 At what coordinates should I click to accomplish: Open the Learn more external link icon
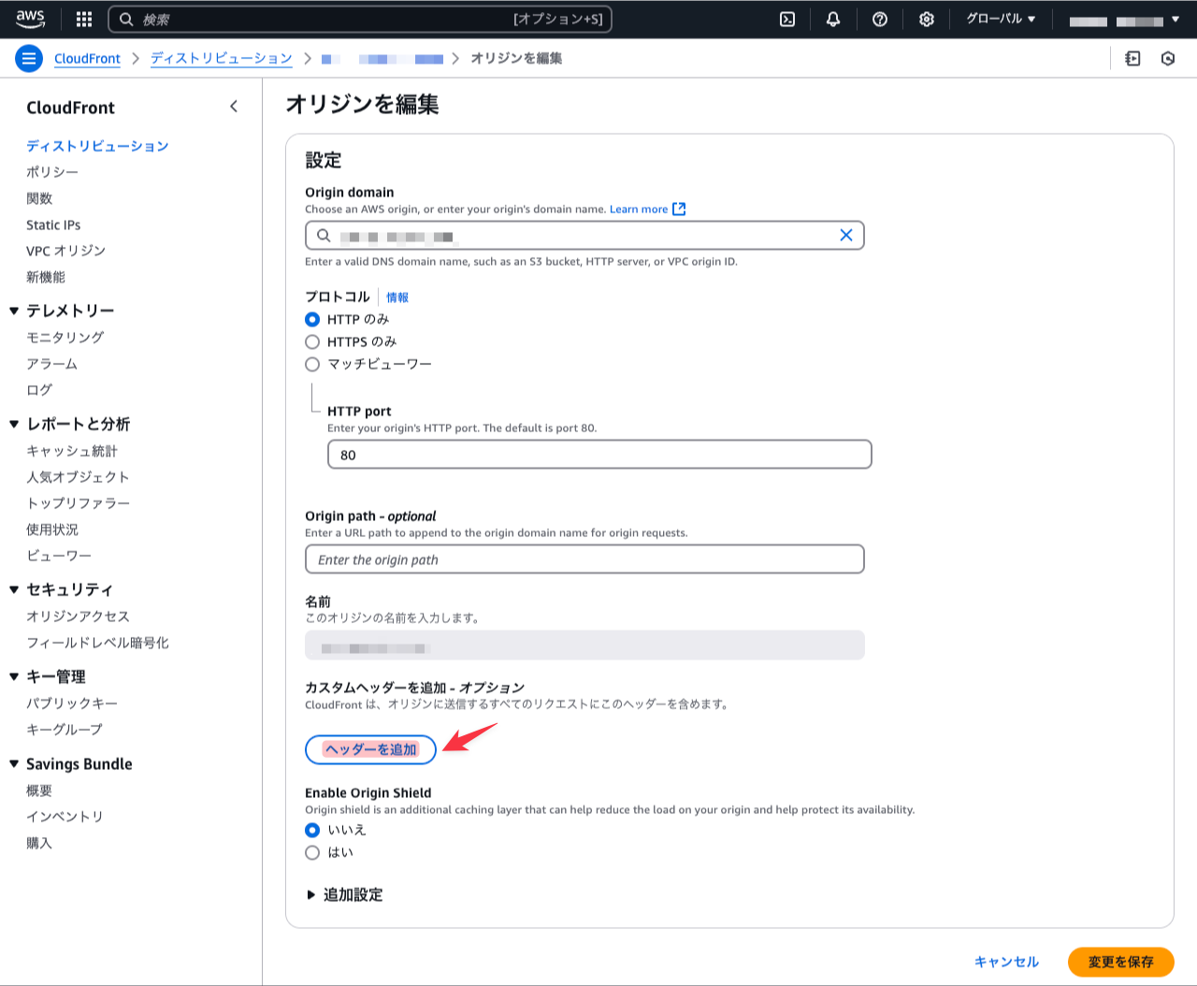[679, 209]
